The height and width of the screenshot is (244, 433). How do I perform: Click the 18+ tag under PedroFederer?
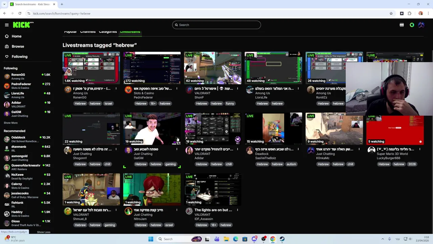pos(153,104)
